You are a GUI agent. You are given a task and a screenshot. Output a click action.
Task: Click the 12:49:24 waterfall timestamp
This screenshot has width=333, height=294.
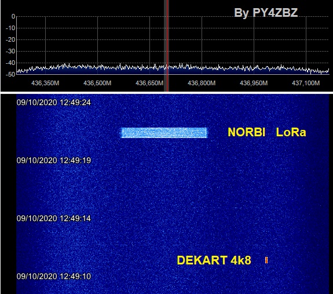(54, 103)
